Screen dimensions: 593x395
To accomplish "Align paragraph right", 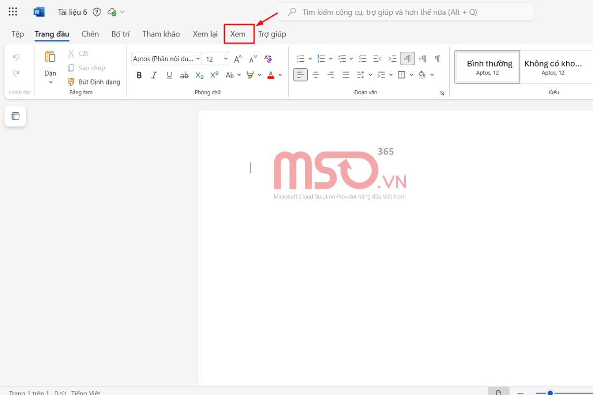I will (x=331, y=75).
